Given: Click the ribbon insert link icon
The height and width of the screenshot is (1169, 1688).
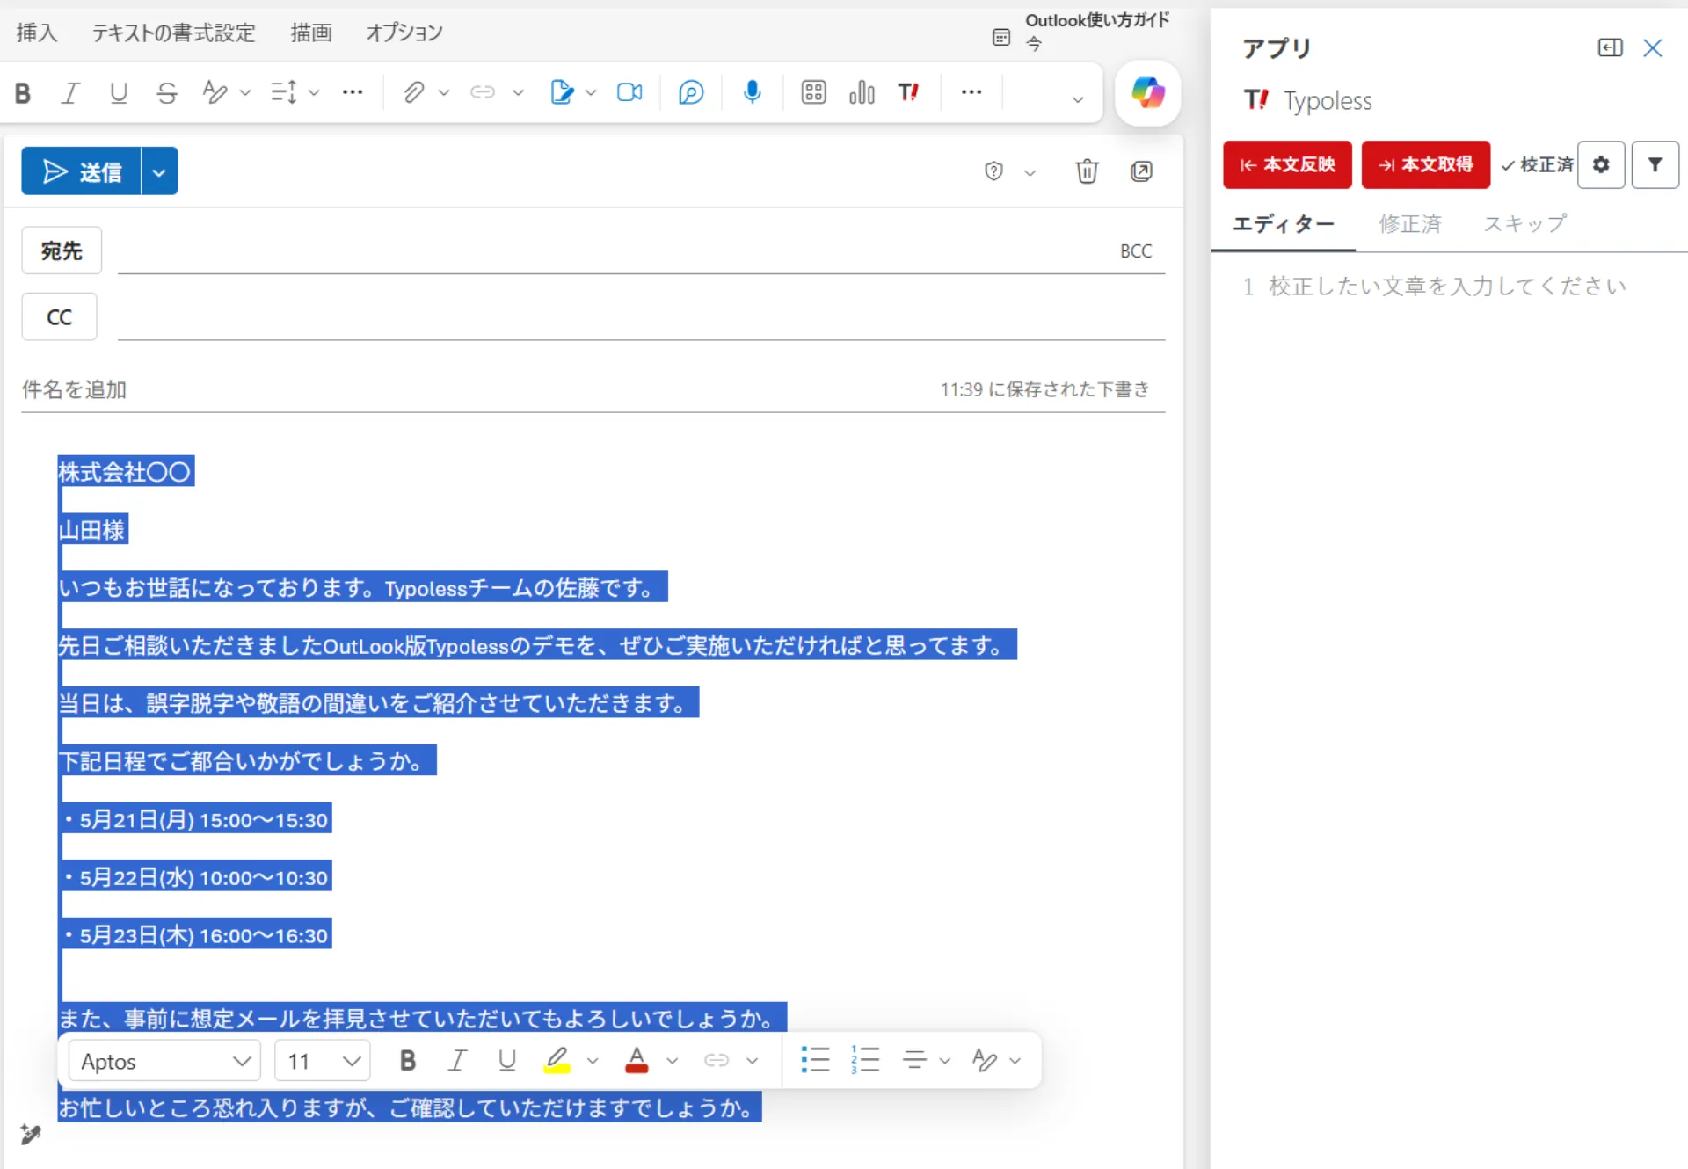Looking at the screenshot, I should 483,92.
